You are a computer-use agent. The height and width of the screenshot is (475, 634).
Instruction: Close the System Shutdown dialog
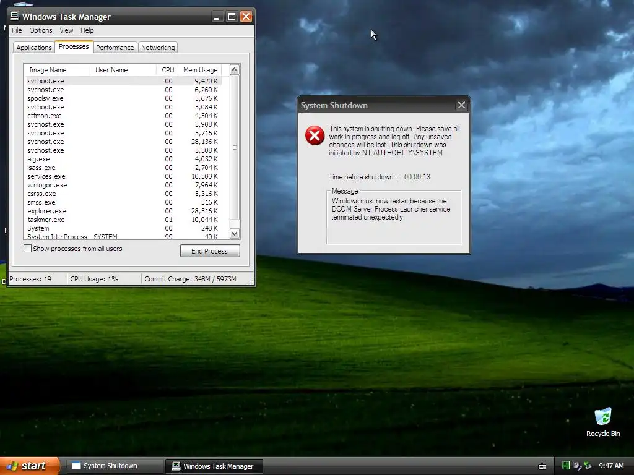[x=461, y=105]
